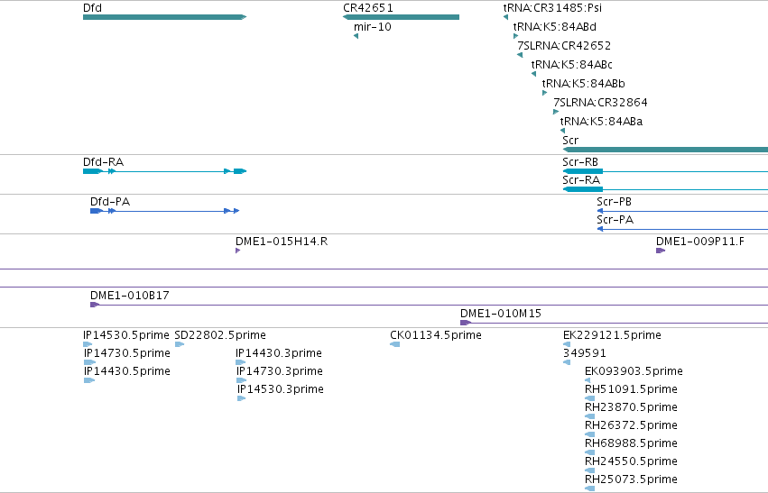Click the EK093903.5prime EST glyph

coord(588,380)
